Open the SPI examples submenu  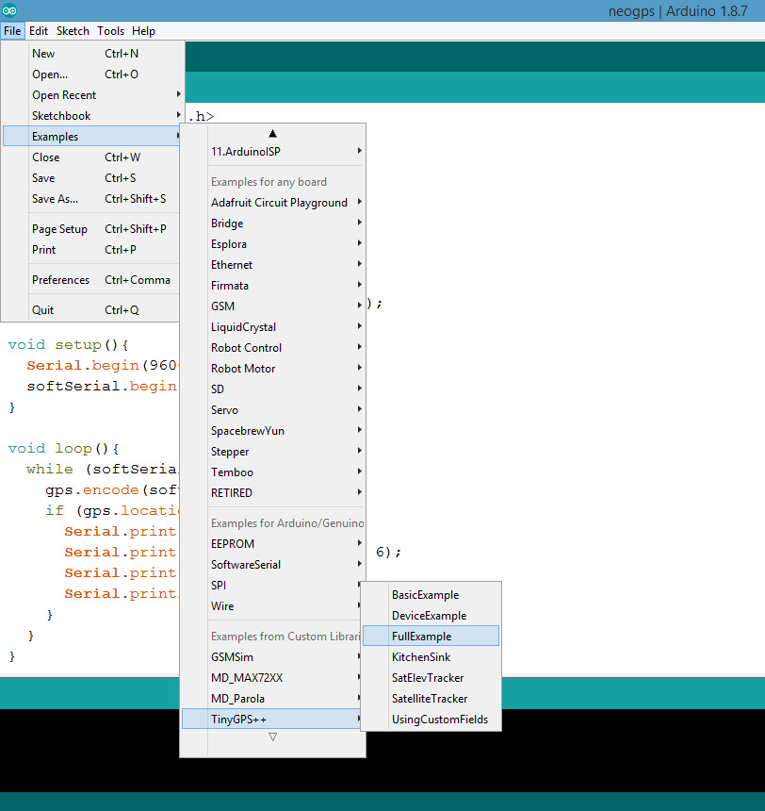tap(270, 585)
